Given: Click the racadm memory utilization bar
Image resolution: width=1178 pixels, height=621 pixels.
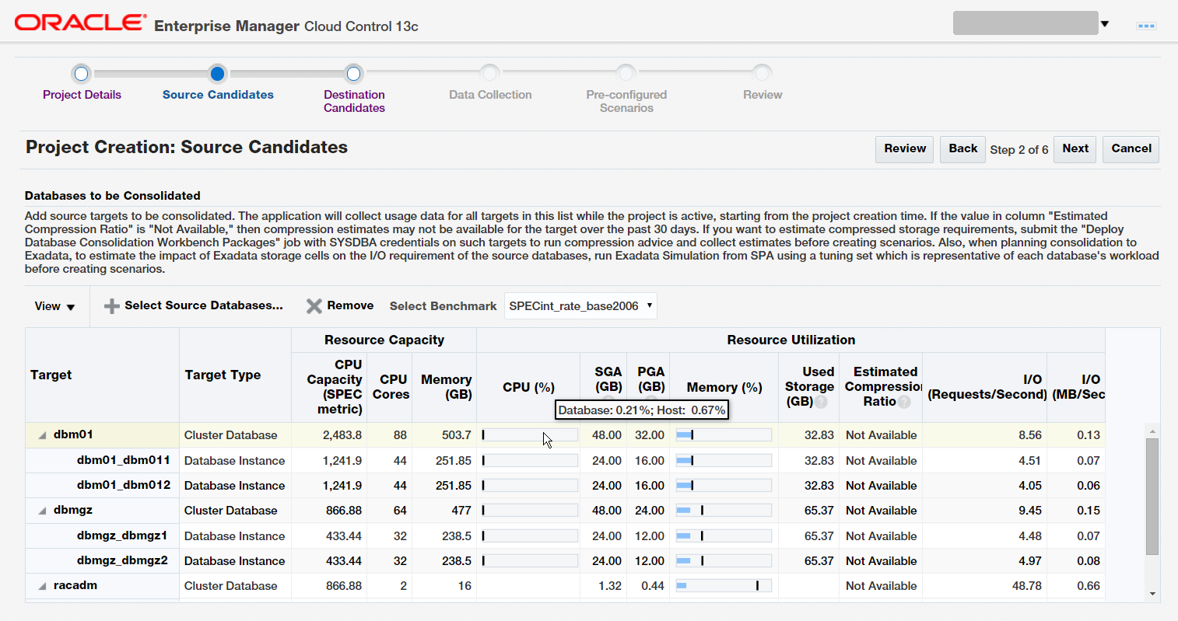Looking at the screenshot, I should (724, 586).
